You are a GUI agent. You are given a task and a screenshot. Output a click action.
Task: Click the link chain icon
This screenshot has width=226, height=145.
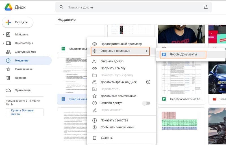(x=94, y=68)
